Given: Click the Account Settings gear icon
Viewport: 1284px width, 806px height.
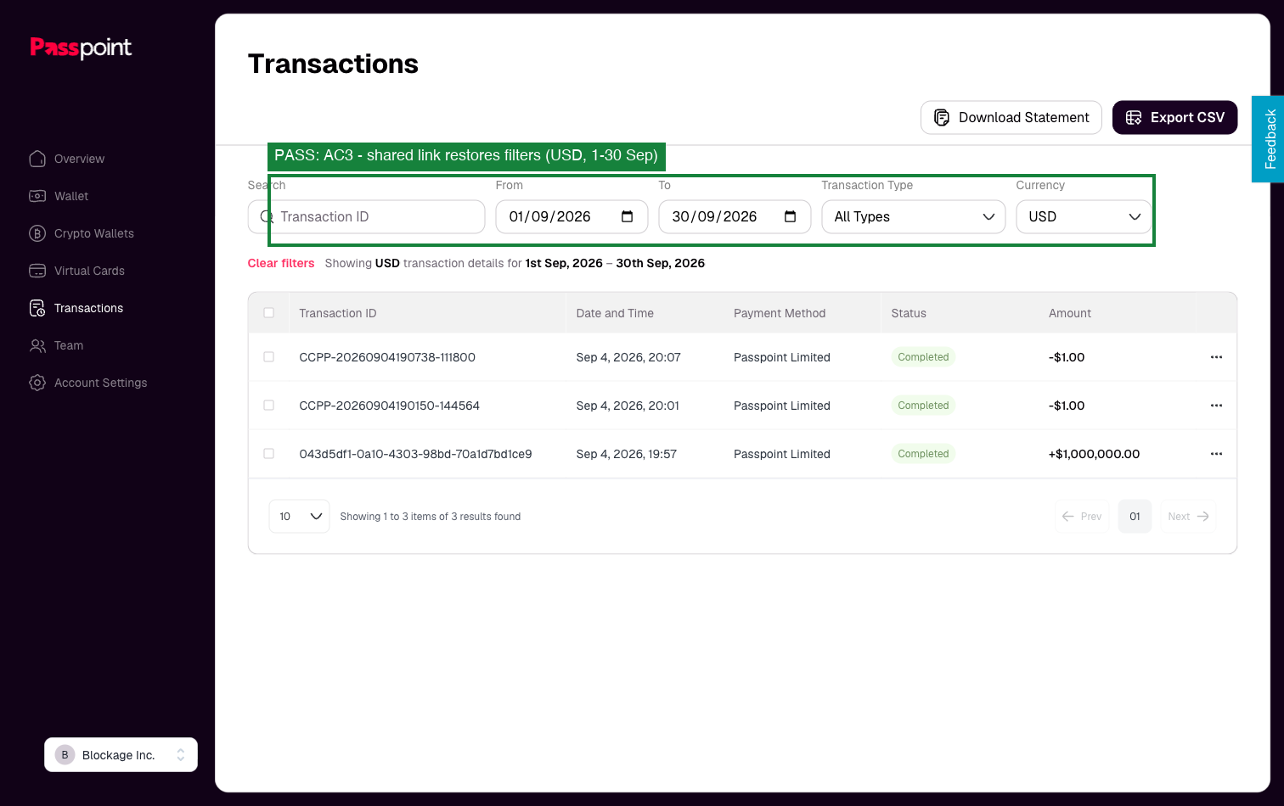Looking at the screenshot, I should coord(37,383).
